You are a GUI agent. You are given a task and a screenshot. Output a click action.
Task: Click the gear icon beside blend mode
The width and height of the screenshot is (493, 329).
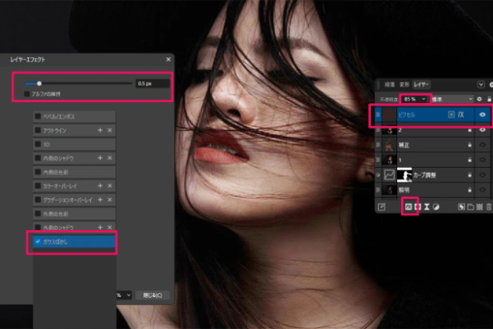click(x=479, y=99)
